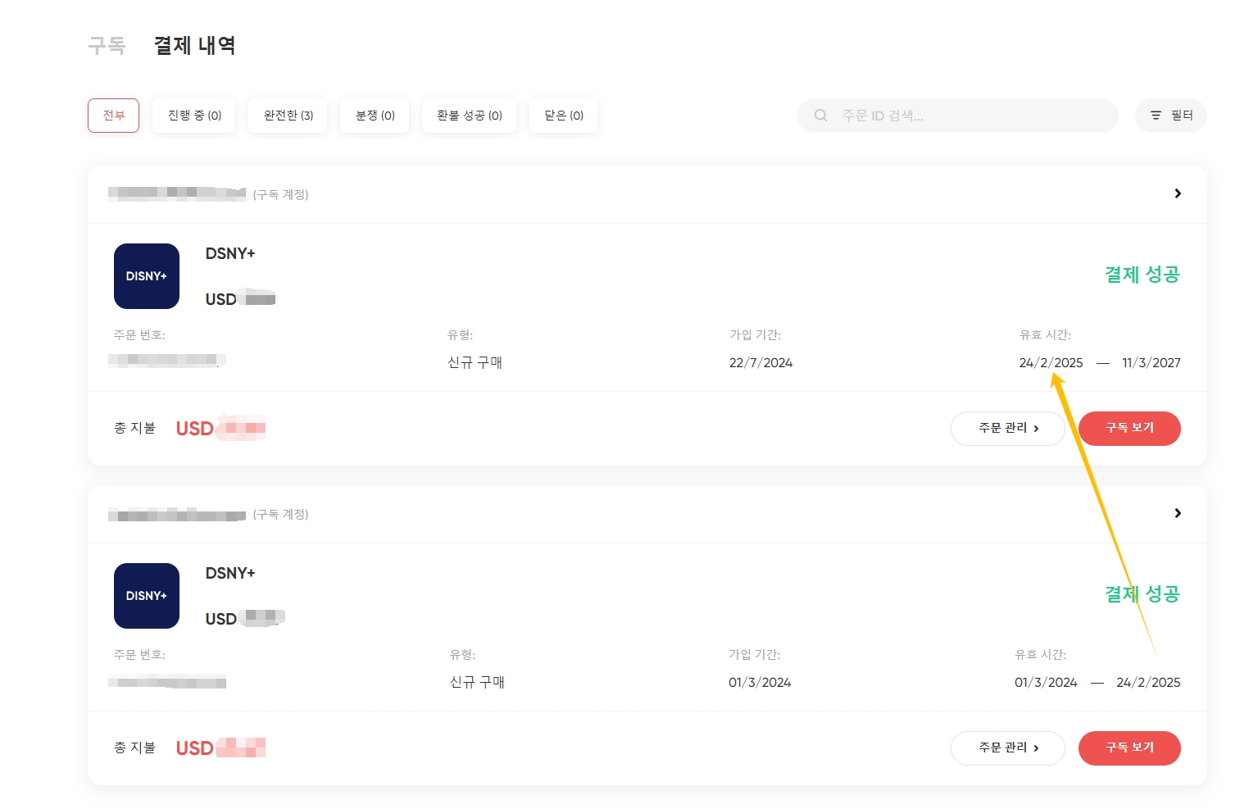Image resolution: width=1258 pixels, height=809 pixels.
Task: Click 구독 보기 on second order
Action: pos(1129,748)
